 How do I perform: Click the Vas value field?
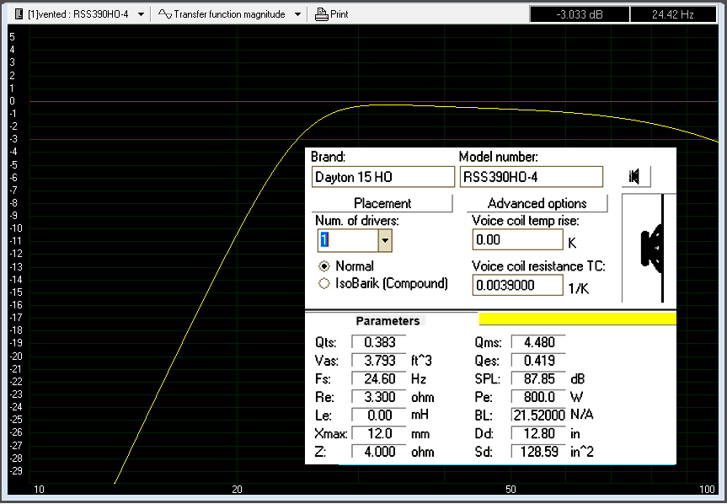(x=379, y=360)
